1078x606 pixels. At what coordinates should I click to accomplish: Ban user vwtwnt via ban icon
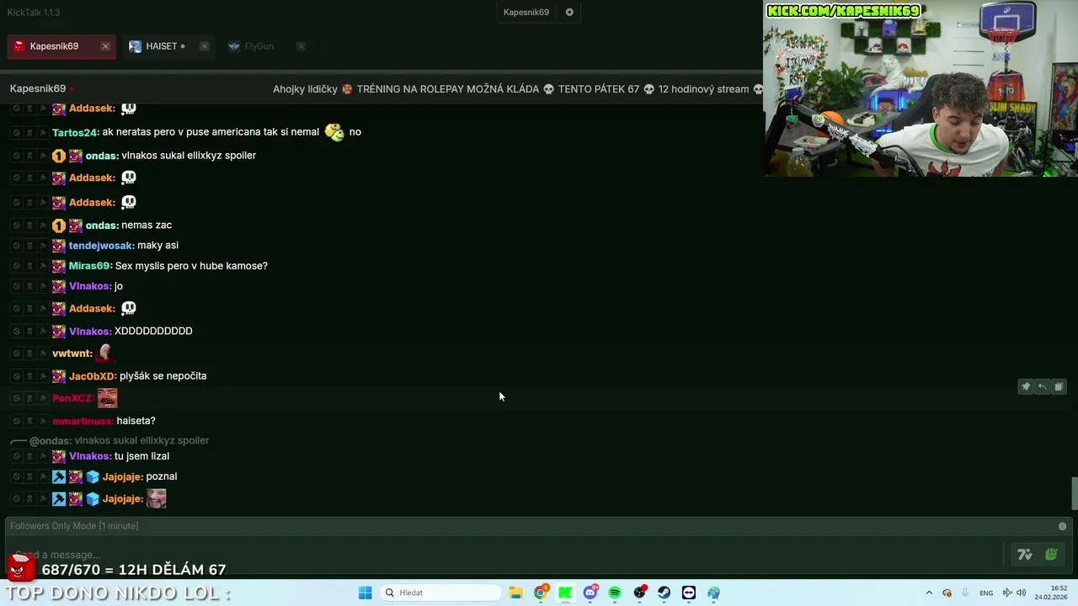pyautogui.click(x=16, y=353)
